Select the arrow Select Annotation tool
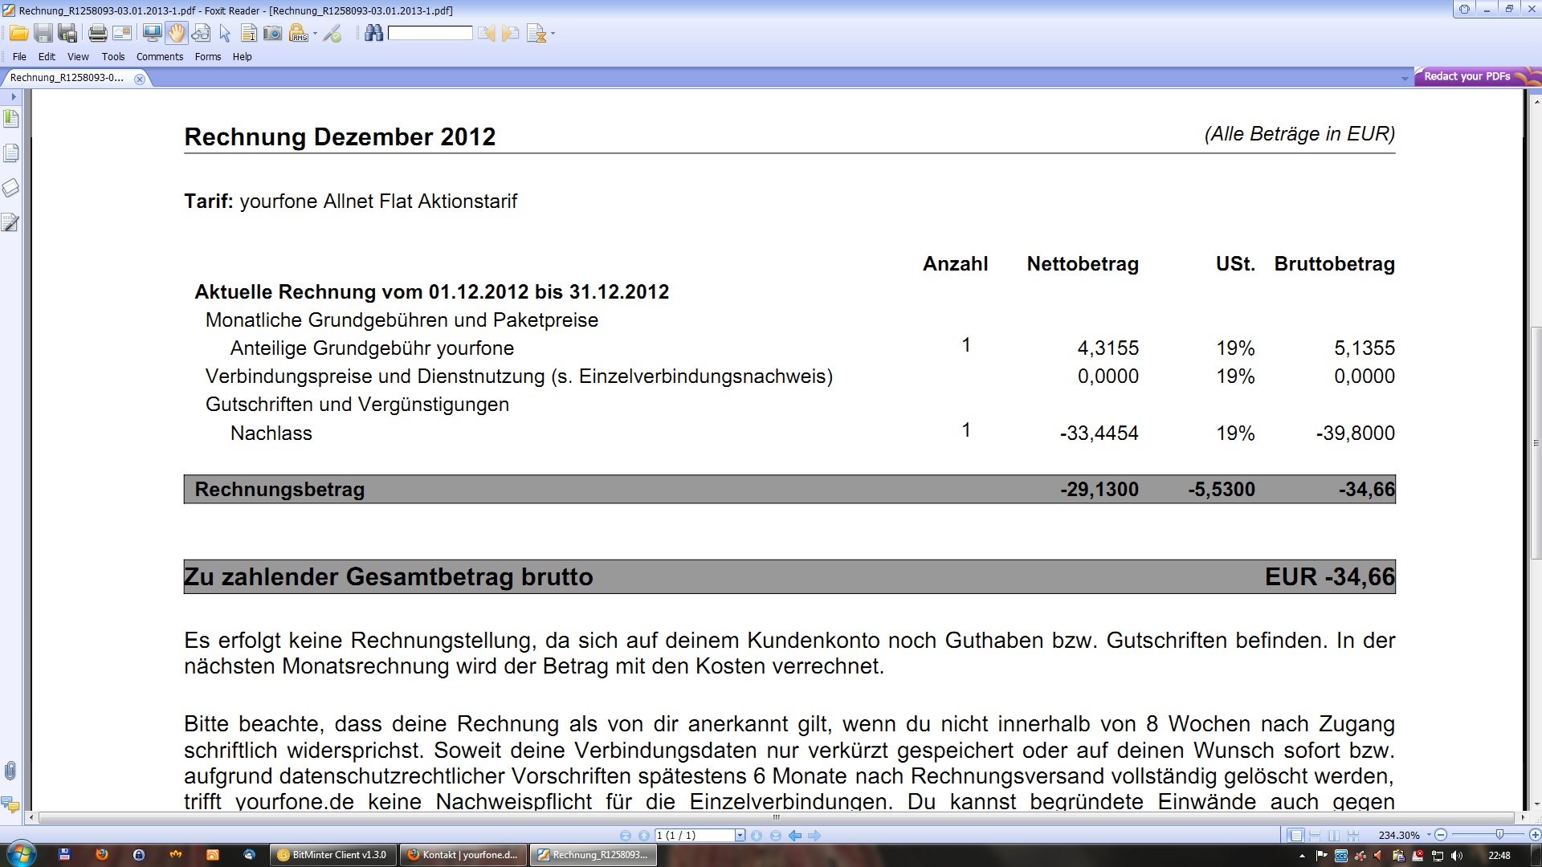1542x867 pixels. (x=225, y=33)
